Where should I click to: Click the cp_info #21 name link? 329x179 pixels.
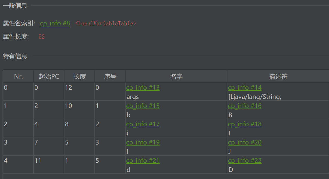143,161
